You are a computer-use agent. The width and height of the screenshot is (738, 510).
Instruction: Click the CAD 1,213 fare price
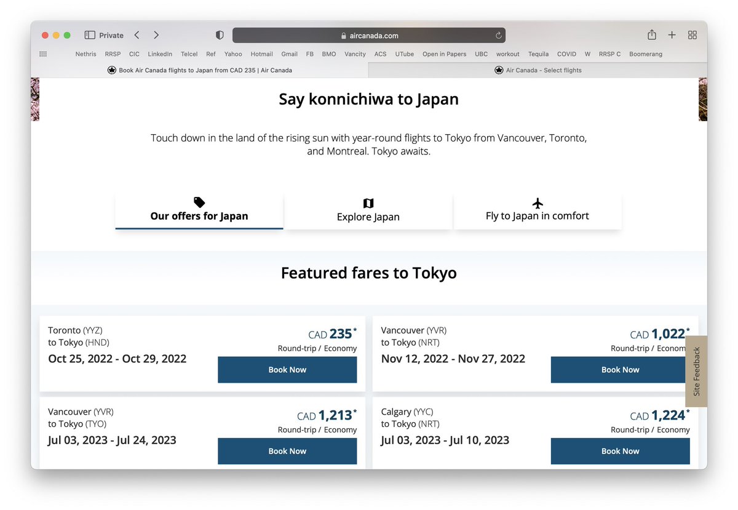click(327, 416)
